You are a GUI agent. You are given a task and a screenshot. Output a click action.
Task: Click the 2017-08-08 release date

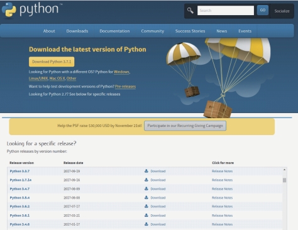(72, 197)
